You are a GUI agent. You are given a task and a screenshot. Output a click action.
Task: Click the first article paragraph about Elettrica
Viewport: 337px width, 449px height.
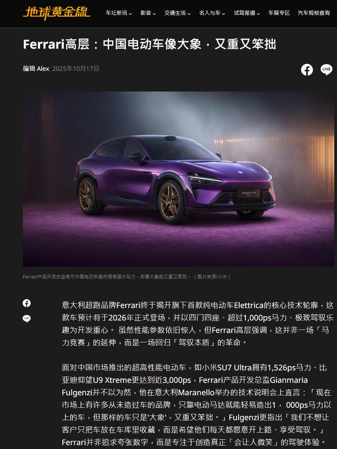(x=198, y=324)
